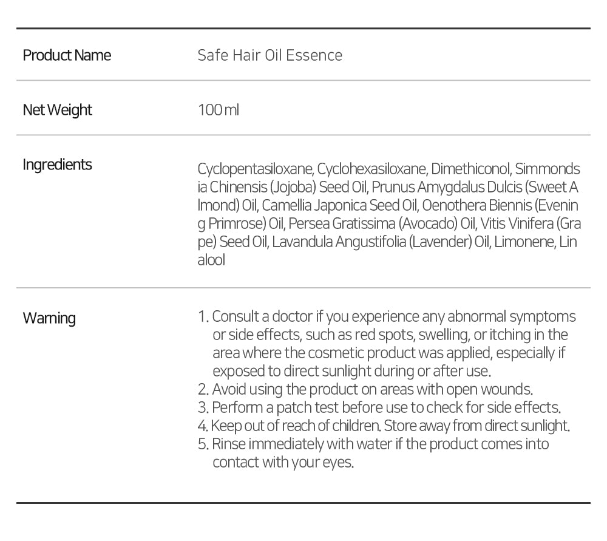Screen dimensions: 607x541
Task: Select the Safe Hair Oil Essence text
Action: pyautogui.click(x=270, y=55)
